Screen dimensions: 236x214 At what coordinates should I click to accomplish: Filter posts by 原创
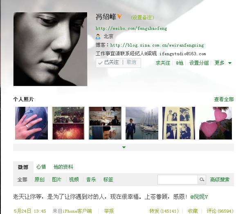click(39, 180)
